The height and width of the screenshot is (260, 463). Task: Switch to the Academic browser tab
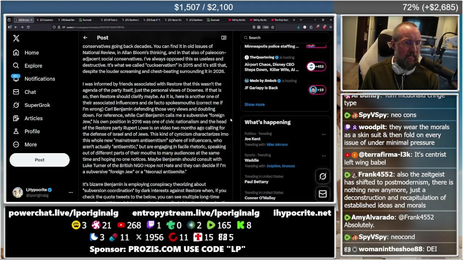pos(46,20)
